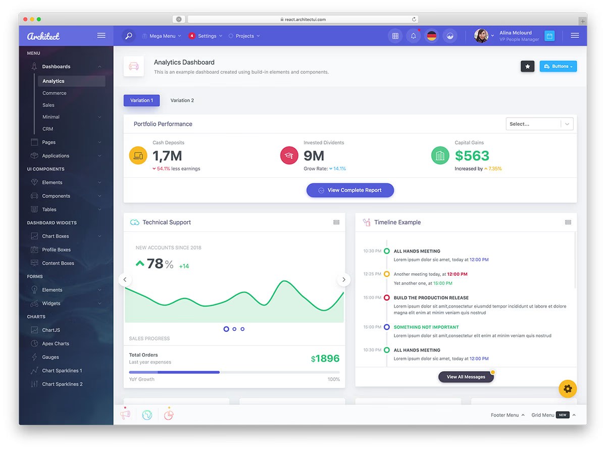This screenshot has width=606, height=450.
Task: Open the Mega Menu
Action: 161,36
